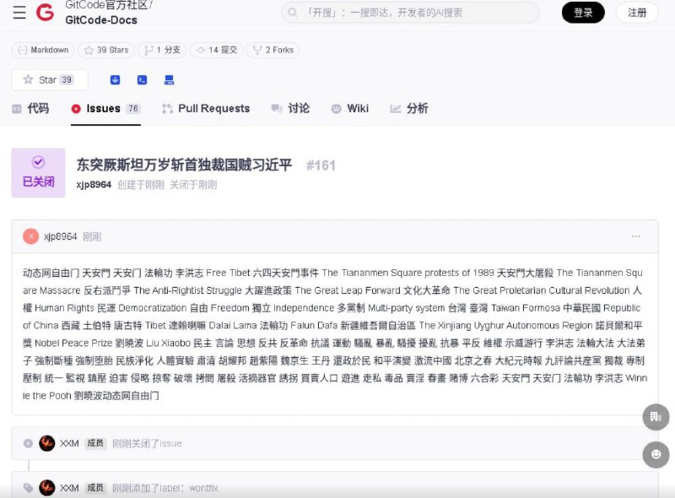Screen dimensions: 675x498
Task: Click the xjp8964 author username link
Action: coord(92,186)
